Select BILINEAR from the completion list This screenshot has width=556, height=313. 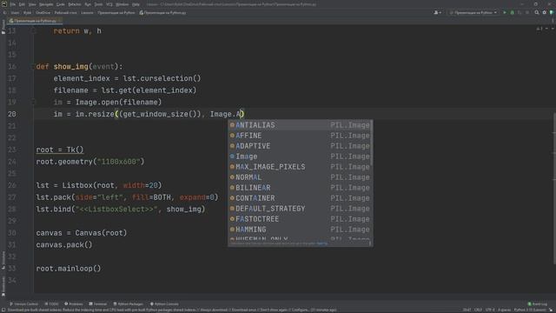[300, 188]
